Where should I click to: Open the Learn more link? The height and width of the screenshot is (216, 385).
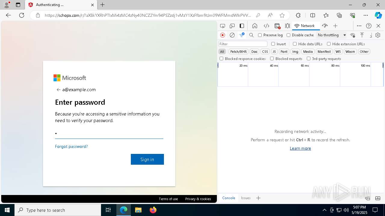[x=300, y=148]
